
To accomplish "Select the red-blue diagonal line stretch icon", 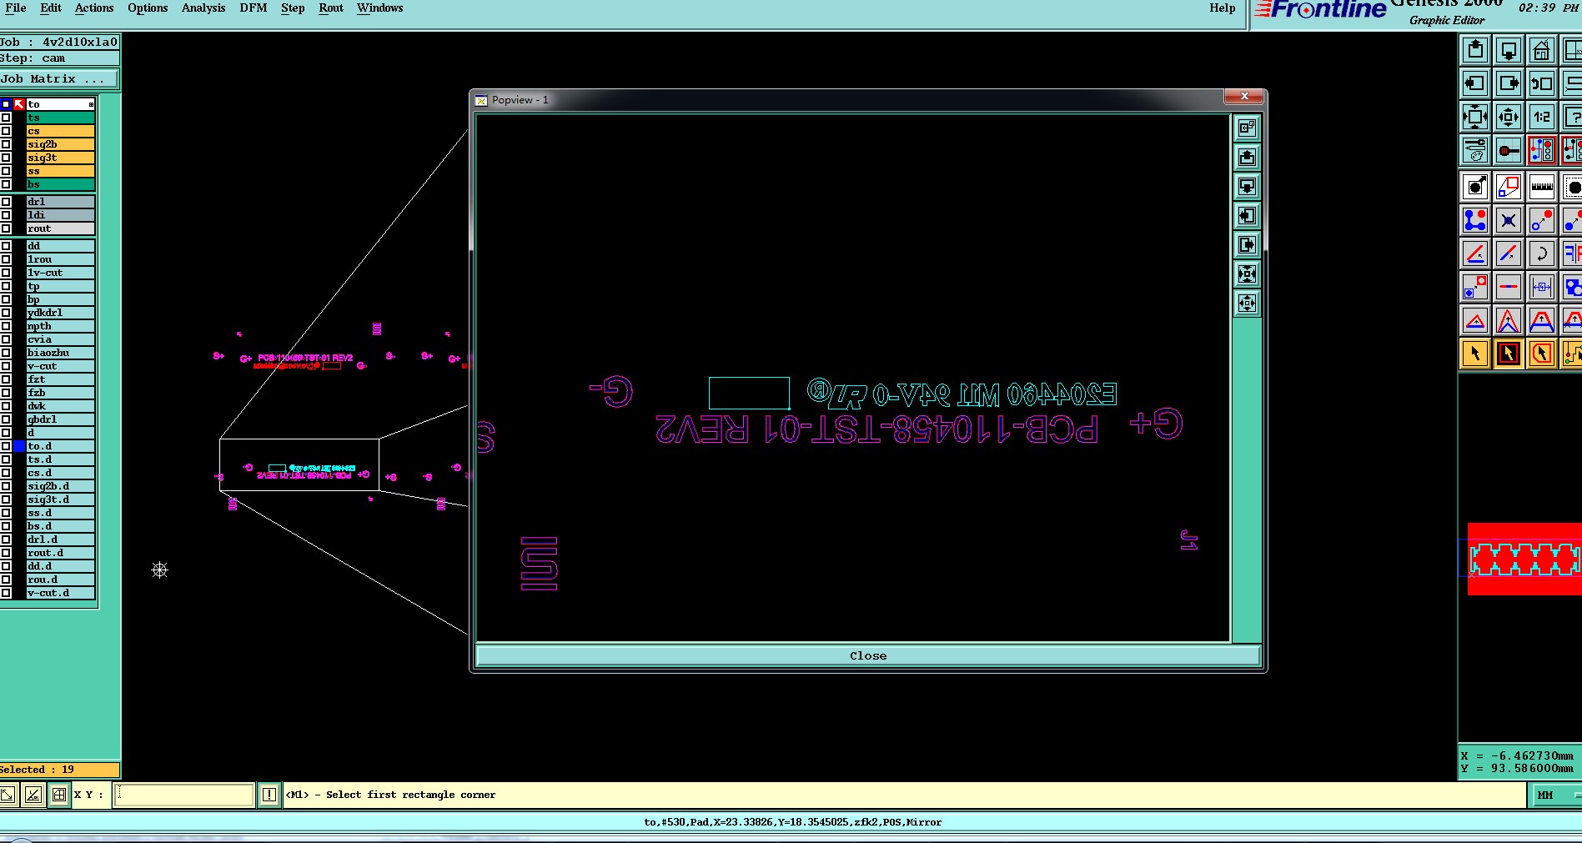I will (x=1509, y=253).
